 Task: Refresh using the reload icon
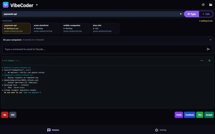pyautogui.click(x=203, y=5)
